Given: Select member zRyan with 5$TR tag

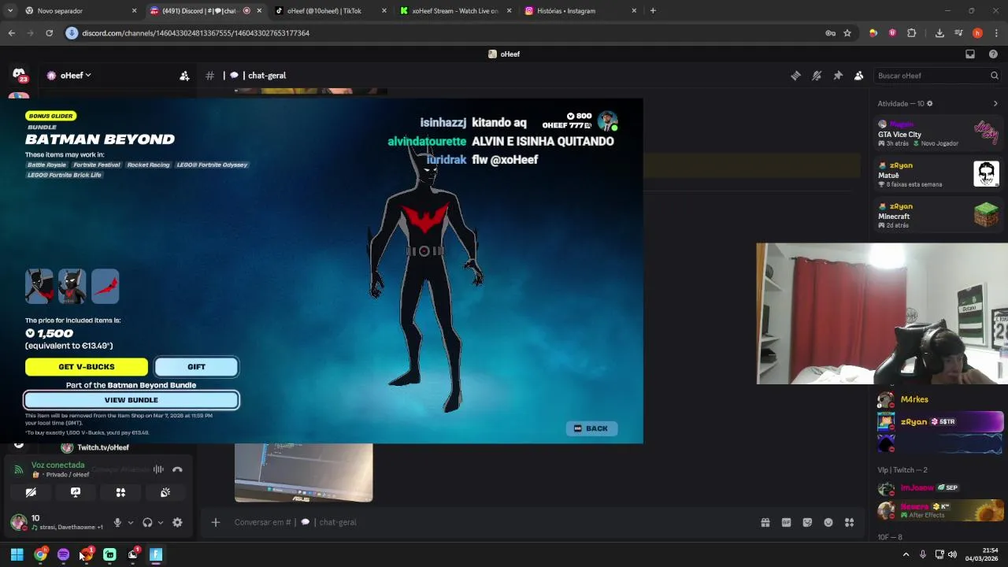Looking at the screenshot, I should pos(939,421).
